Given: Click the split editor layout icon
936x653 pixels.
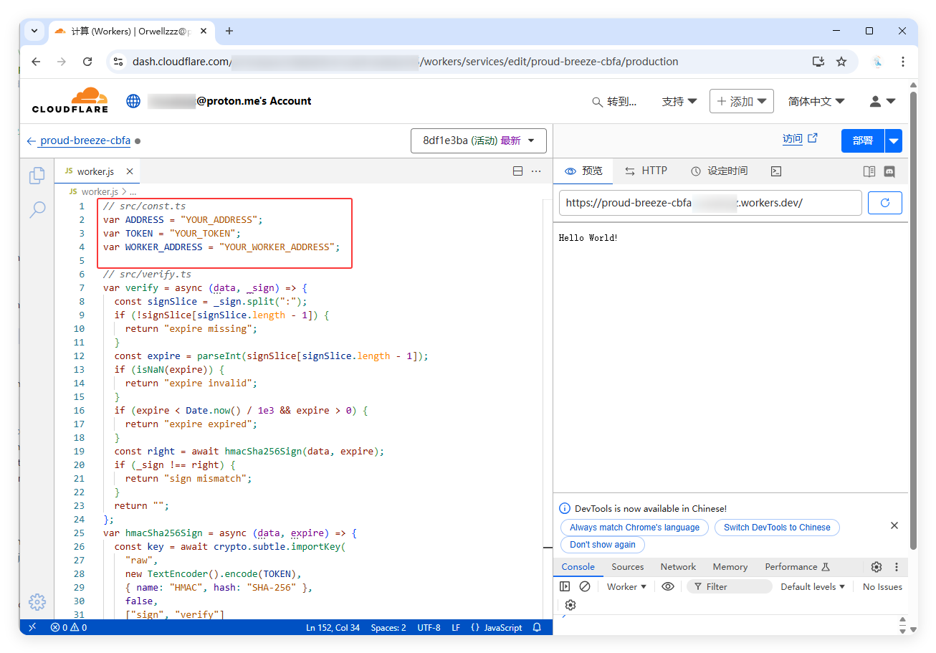Looking at the screenshot, I should click(x=517, y=171).
